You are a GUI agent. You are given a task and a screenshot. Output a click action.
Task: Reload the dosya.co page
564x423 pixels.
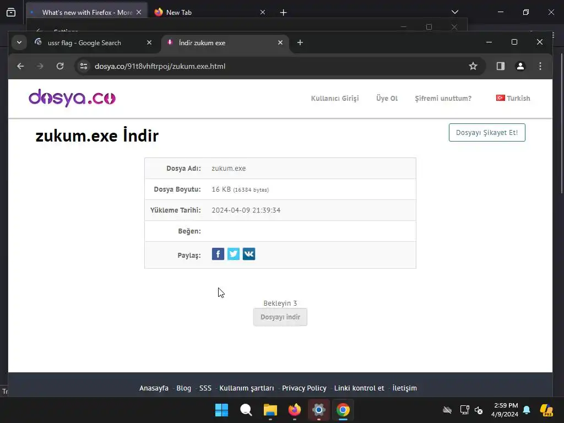pyautogui.click(x=60, y=66)
